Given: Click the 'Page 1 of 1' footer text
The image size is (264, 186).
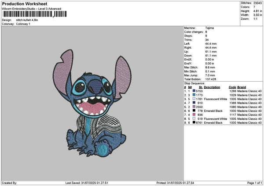Looking at the screenshot, I should 255,183.
